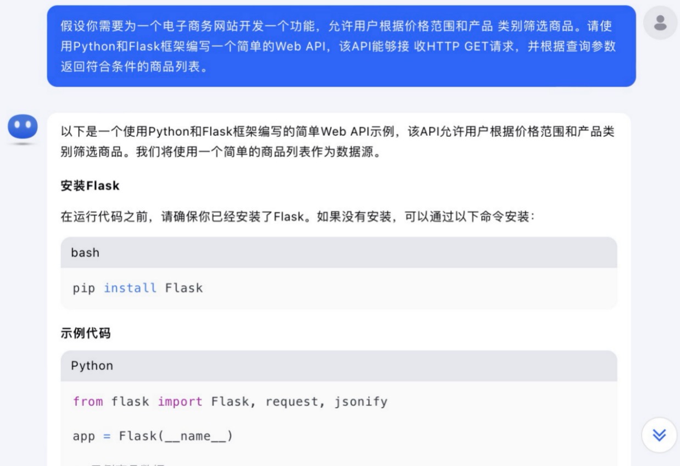Click the 示例代码 section heading
Screen dimensions: 680x466
click(85, 333)
